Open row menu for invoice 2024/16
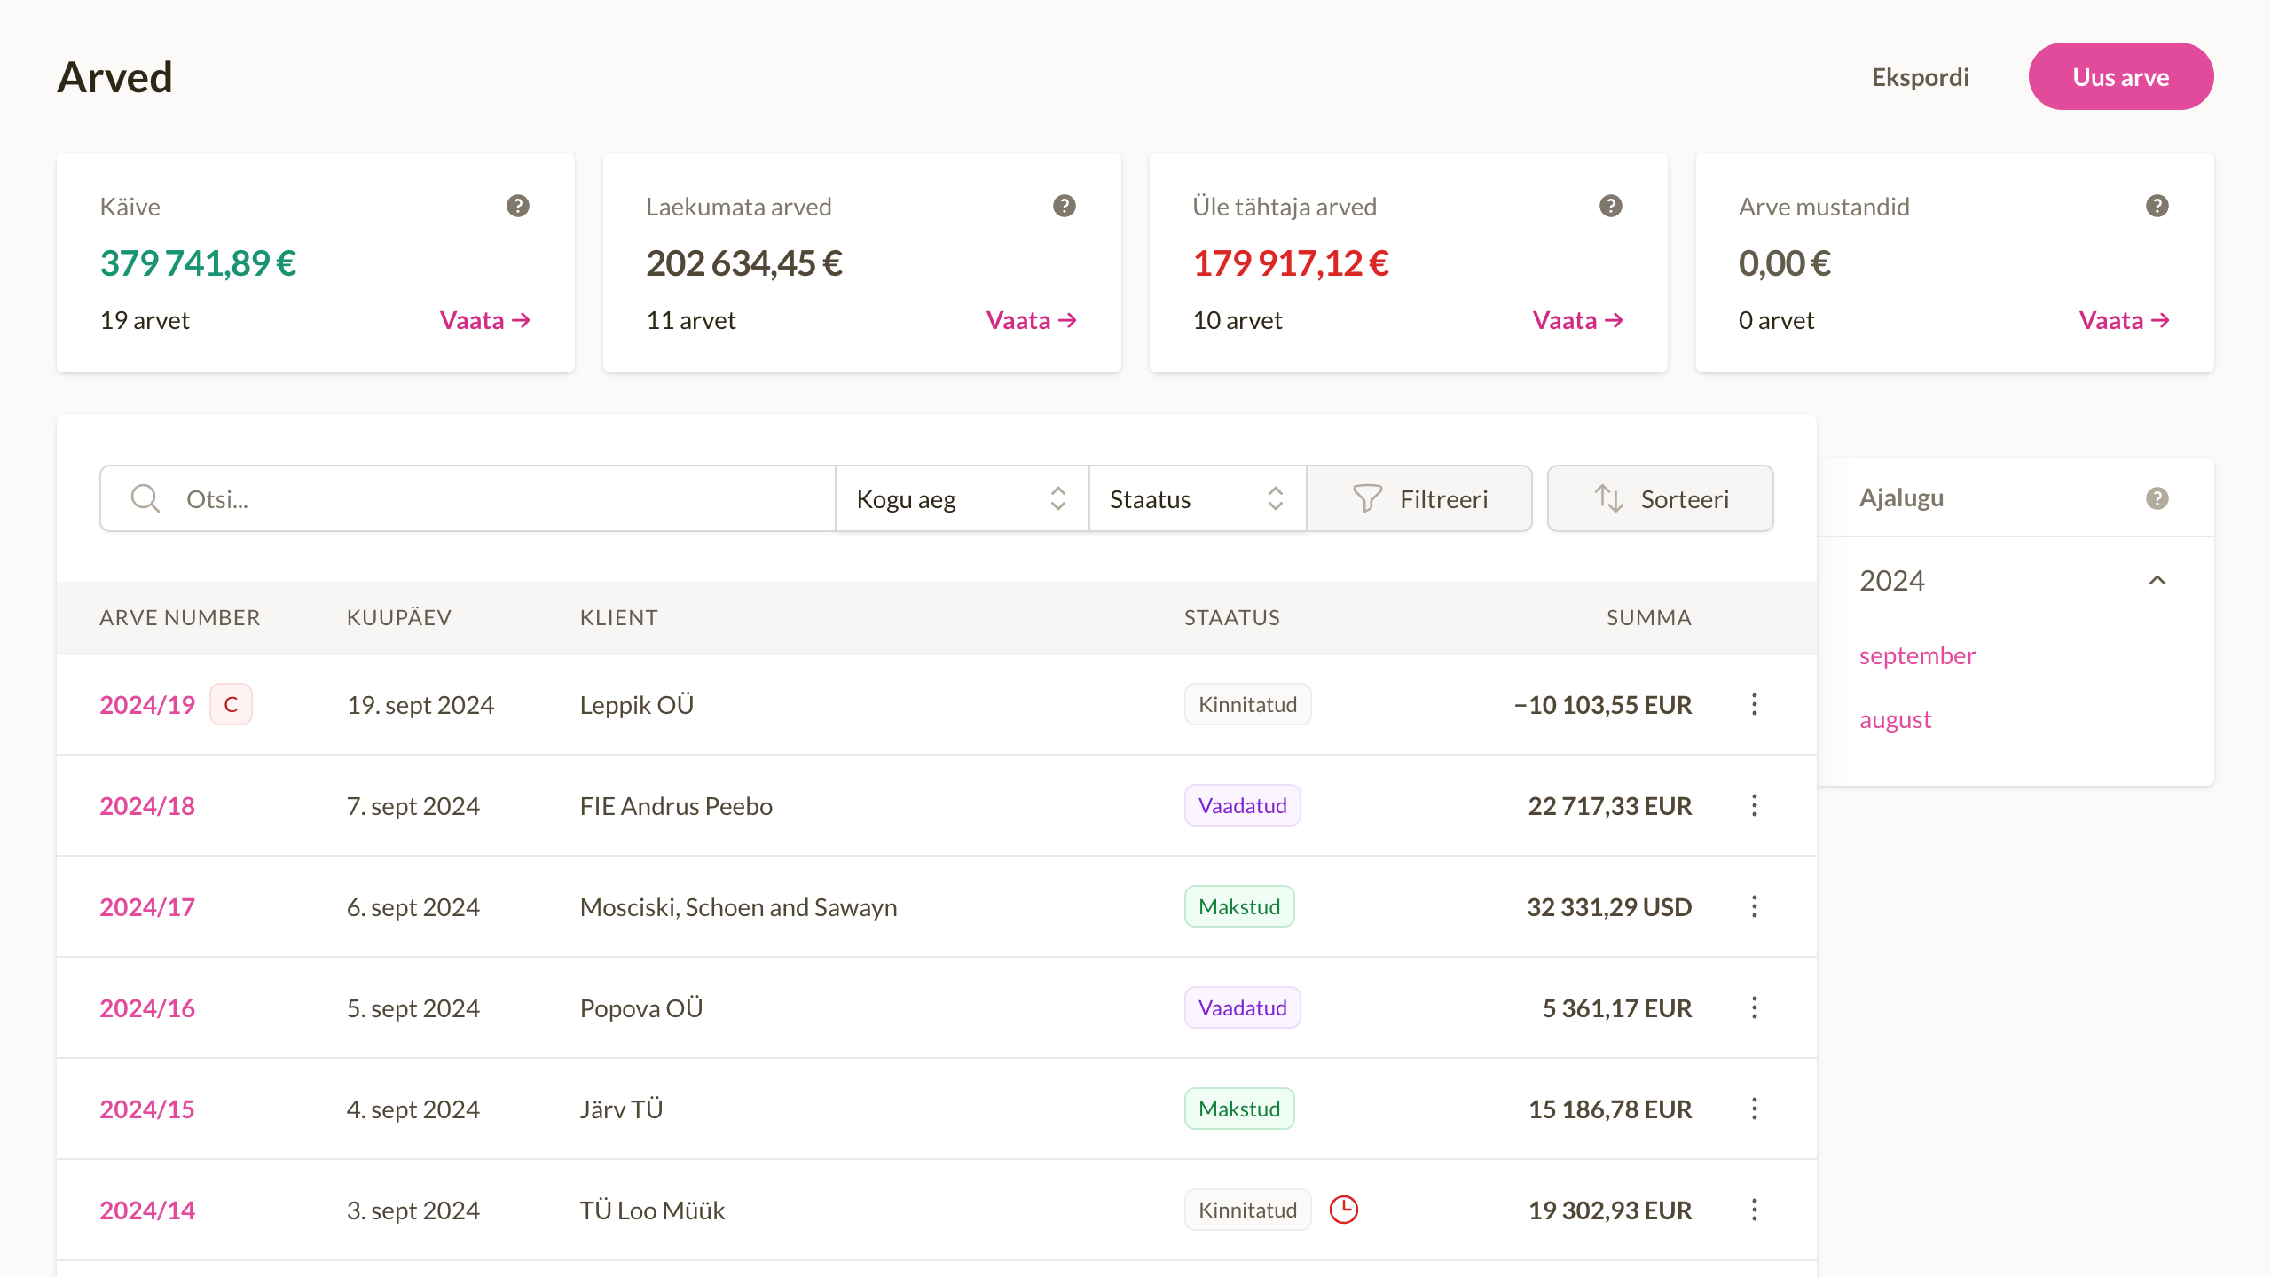Screen dimensions: 2271x1277 (x=1755, y=1007)
